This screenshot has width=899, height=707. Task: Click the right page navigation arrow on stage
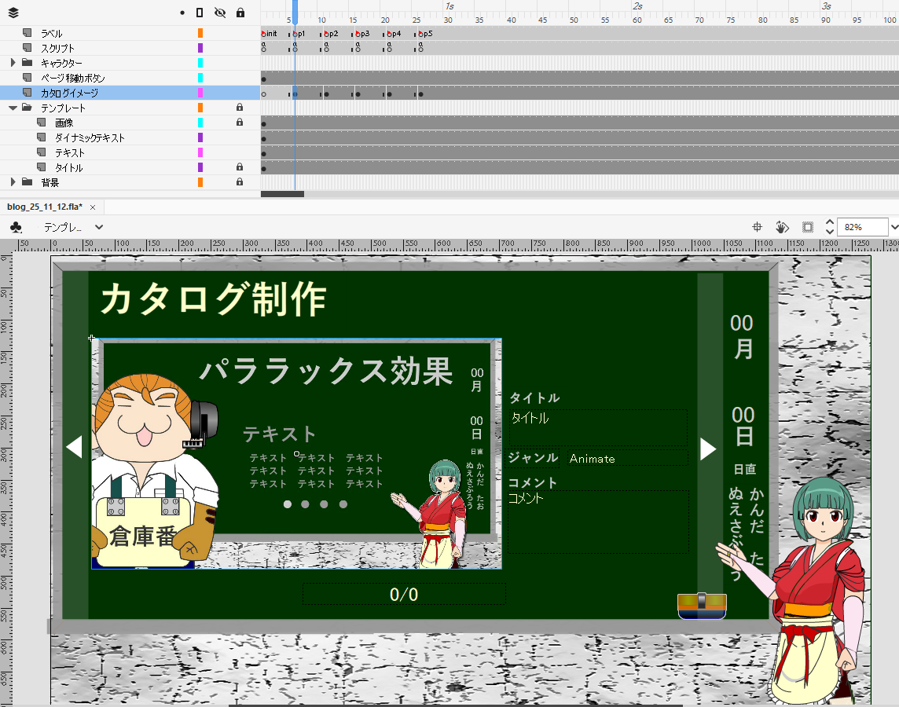click(x=707, y=449)
